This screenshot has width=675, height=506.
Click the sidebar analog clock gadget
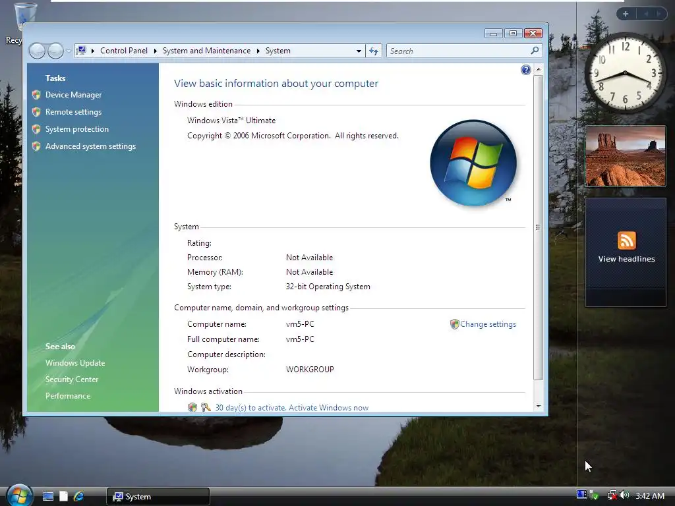pos(625,72)
